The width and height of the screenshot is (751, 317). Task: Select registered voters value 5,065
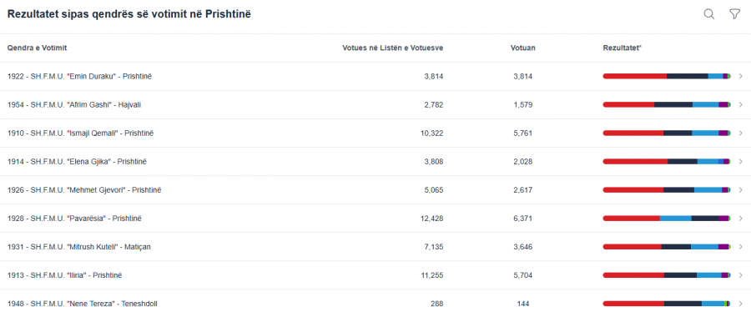pyautogui.click(x=434, y=189)
